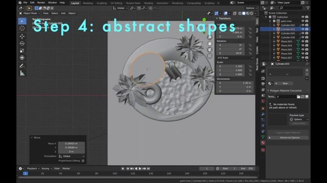Open the Texture properties tab icon
The image size is (327, 183).
pos(263,150)
